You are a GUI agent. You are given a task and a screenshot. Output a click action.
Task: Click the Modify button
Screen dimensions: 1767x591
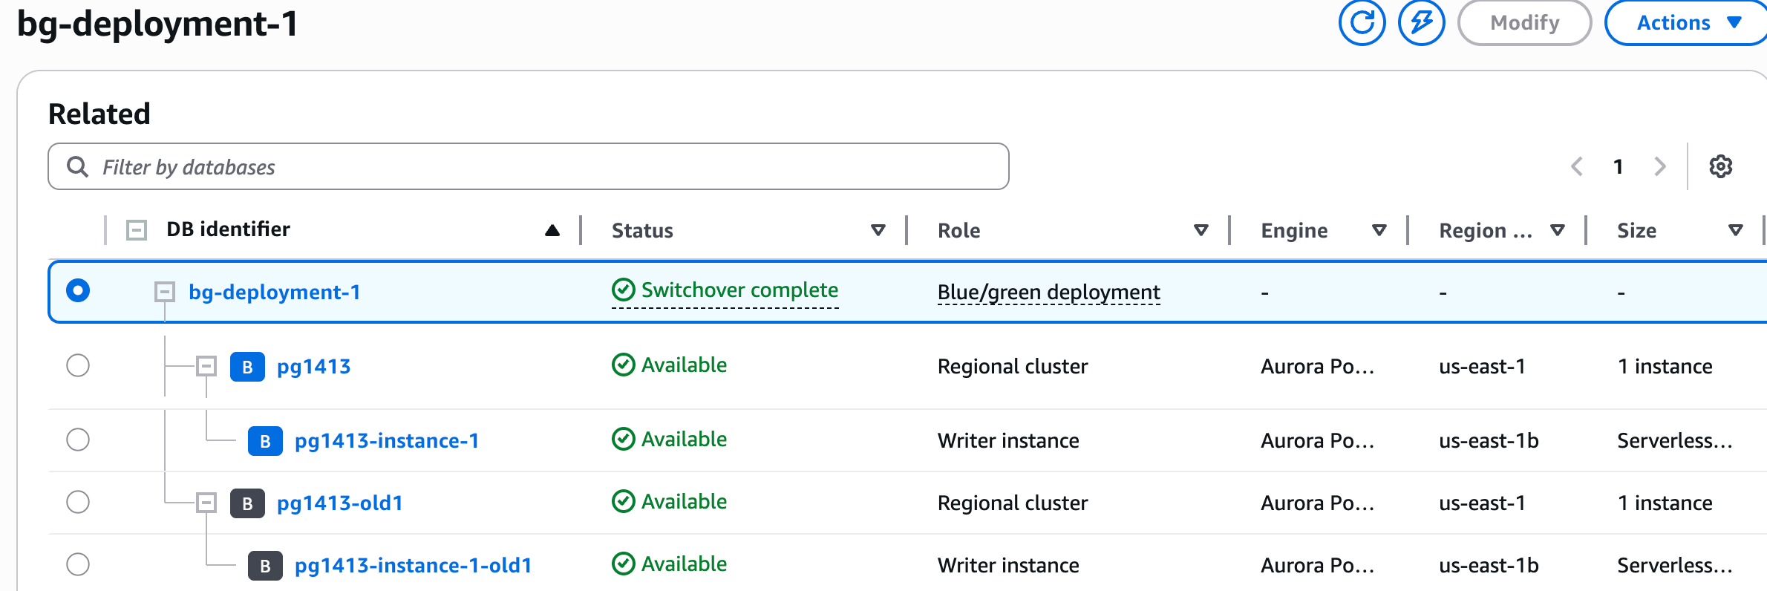tap(1524, 23)
